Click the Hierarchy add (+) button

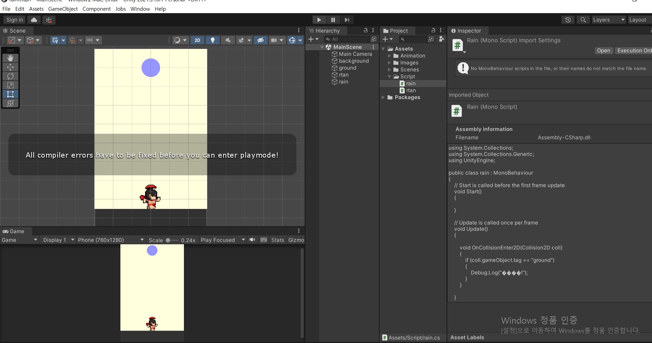pos(313,39)
